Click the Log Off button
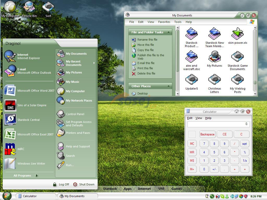Viewport: 267px width, 200px height. click(x=61, y=184)
